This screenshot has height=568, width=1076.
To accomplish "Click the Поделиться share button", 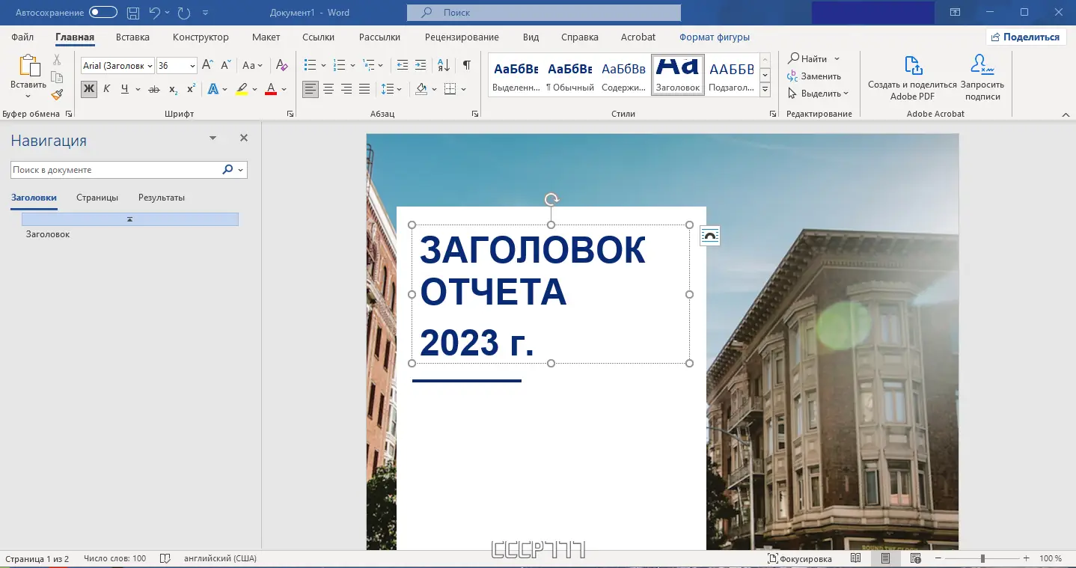I will (1025, 37).
